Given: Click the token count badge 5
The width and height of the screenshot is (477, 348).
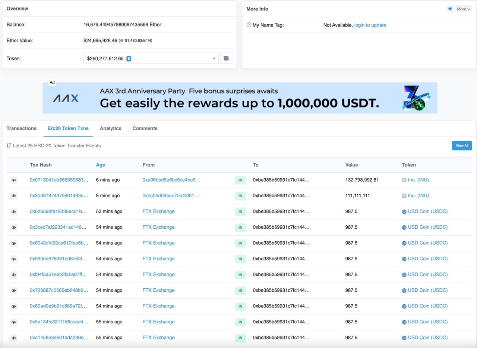Looking at the screenshot, I should (129, 59).
